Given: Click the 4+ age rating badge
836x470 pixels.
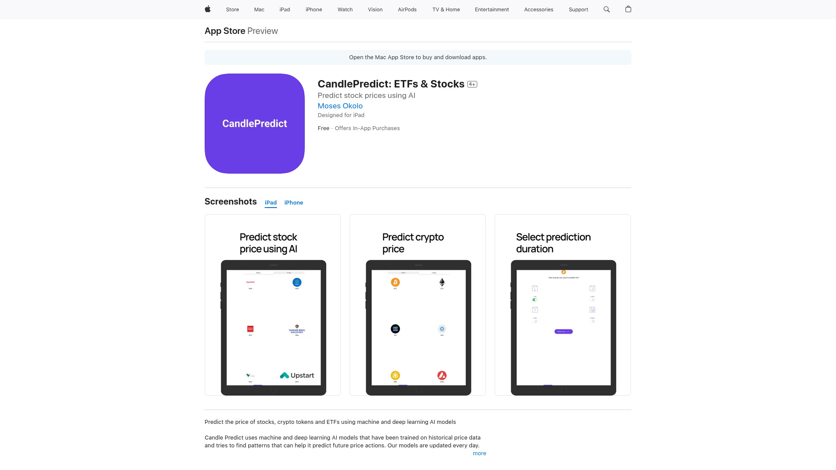Looking at the screenshot, I should 472,84.
